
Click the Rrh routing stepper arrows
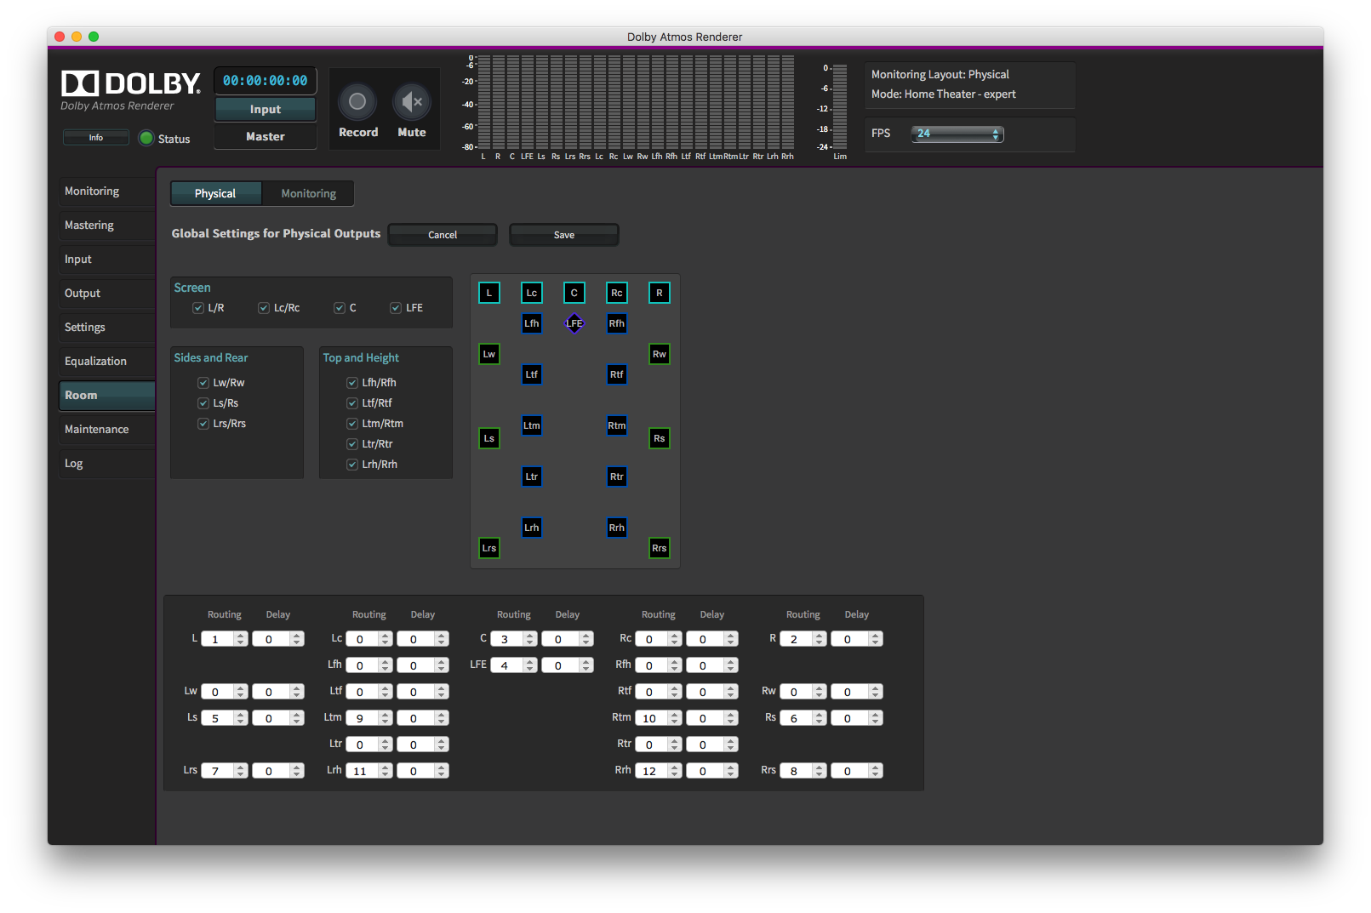tap(675, 771)
